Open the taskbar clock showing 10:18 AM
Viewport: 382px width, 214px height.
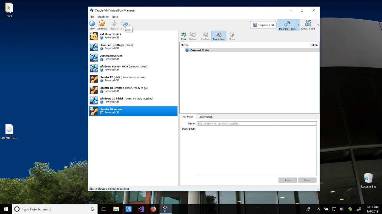click(x=372, y=209)
